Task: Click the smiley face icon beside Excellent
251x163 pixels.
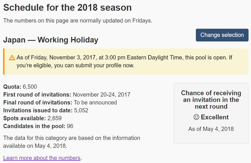Action: tap(196, 117)
